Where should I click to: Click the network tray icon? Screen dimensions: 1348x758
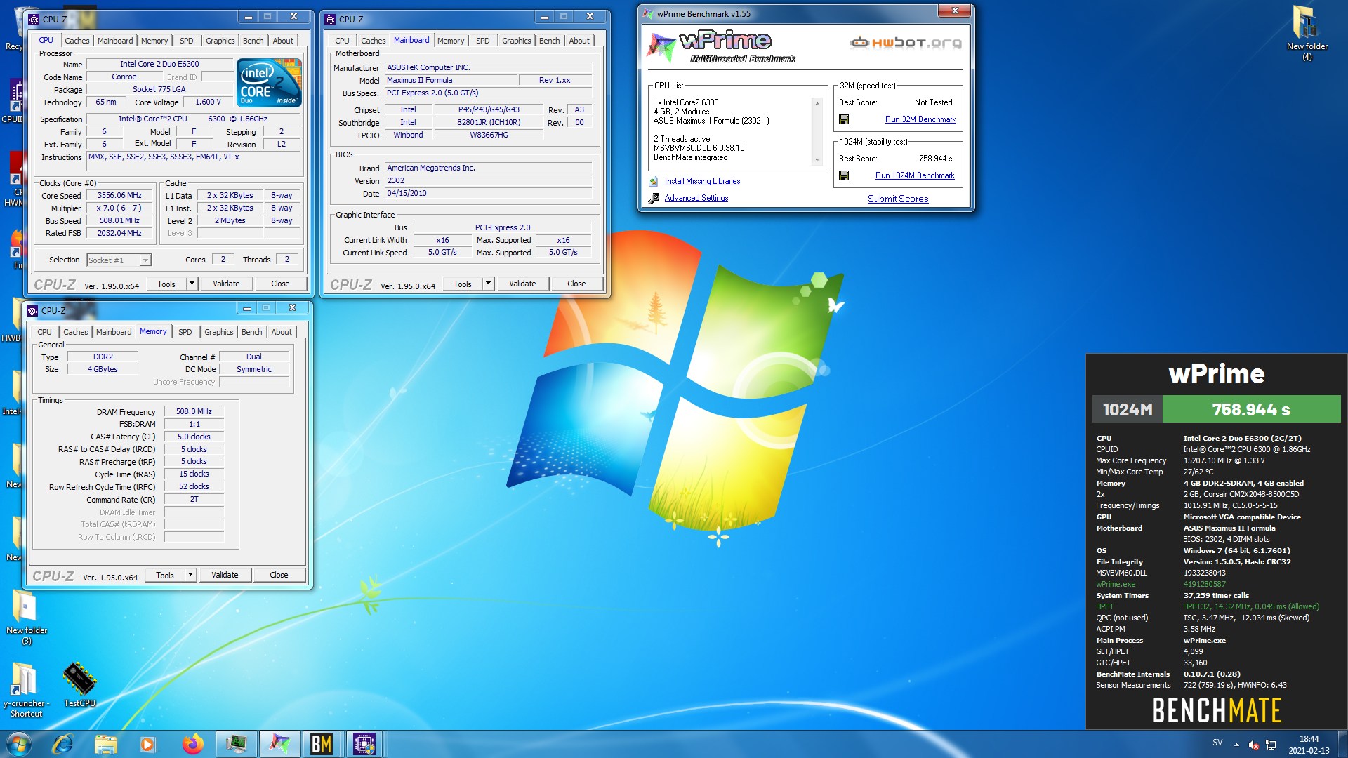click(x=1271, y=745)
